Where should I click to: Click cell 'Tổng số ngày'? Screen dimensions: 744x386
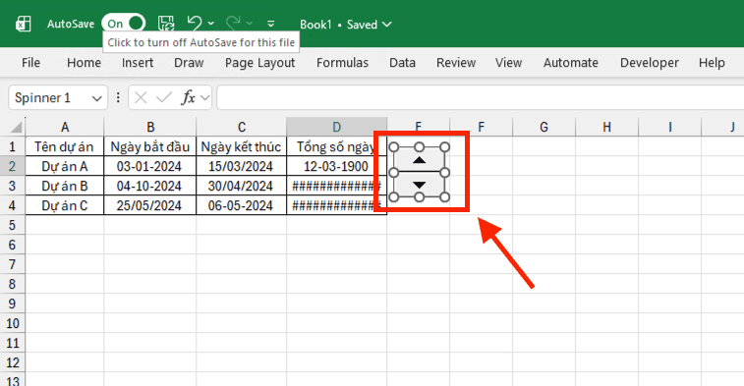(336, 146)
